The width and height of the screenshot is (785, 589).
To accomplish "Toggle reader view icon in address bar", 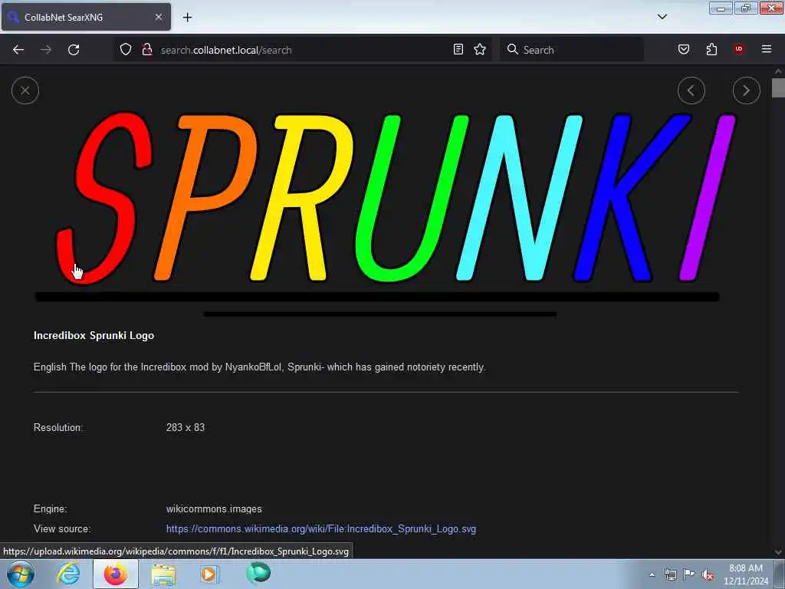I will pyautogui.click(x=458, y=50).
